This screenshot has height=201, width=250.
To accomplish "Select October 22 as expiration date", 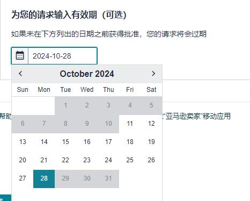I will pyautogui.click(x=65, y=160).
